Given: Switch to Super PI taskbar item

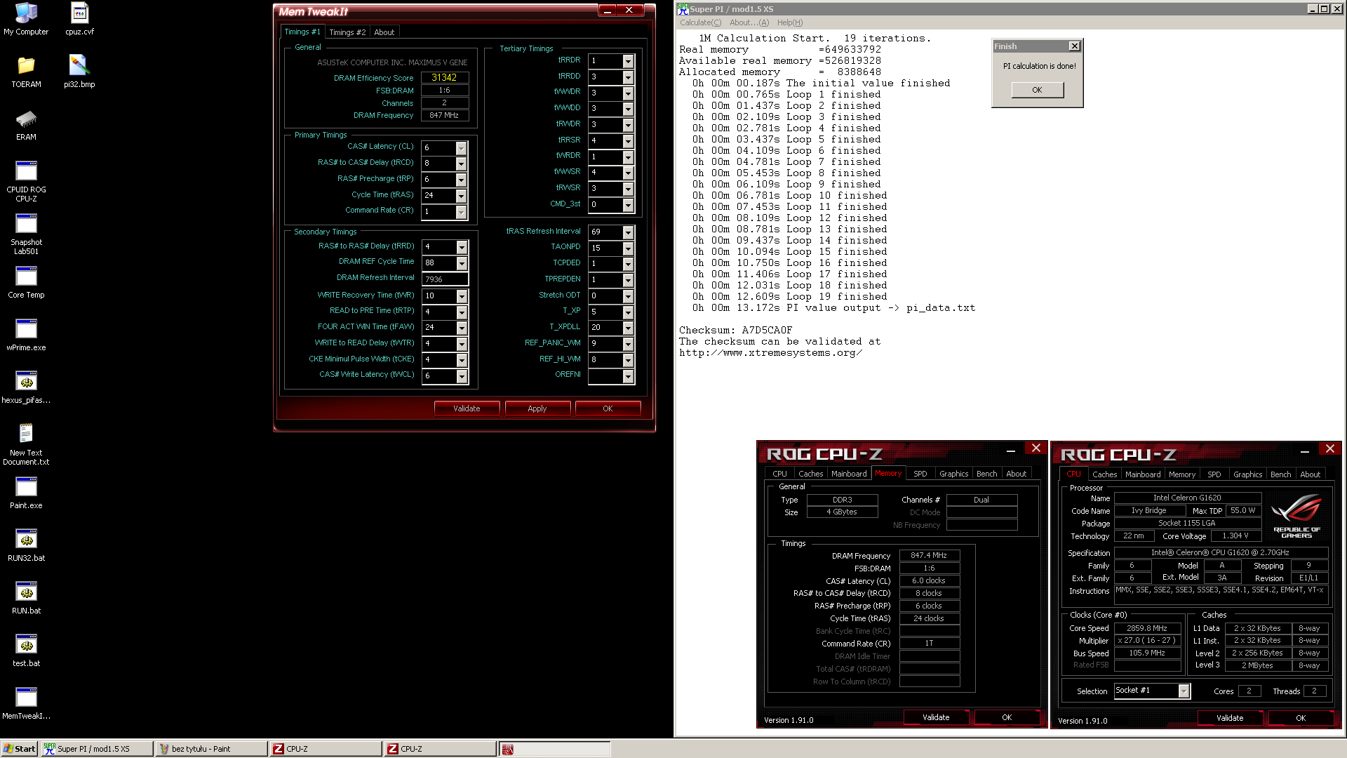Looking at the screenshot, I should (97, 749).
